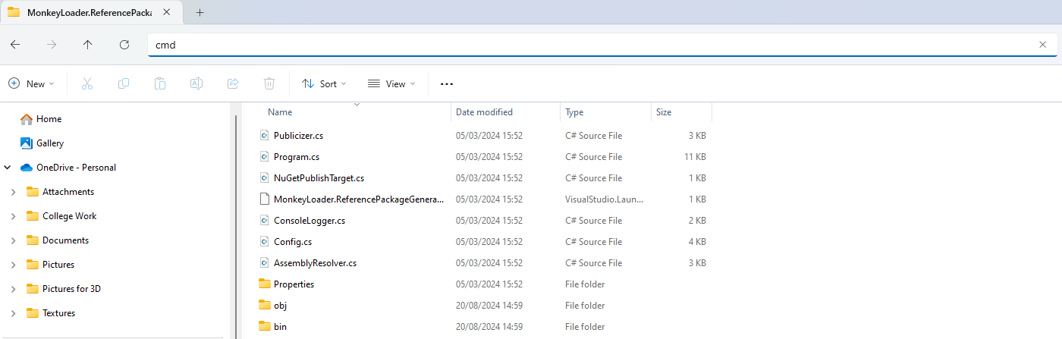Viewport: 1062px width, 339px height.
Task: Expand the Pictures folder chevron
Action: (x=13, y=265)
